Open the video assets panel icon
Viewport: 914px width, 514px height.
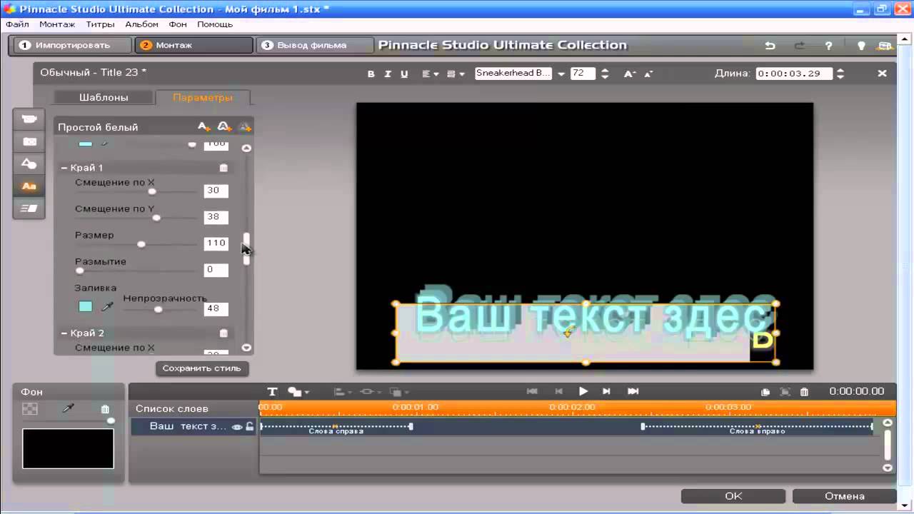pos(29,119)
